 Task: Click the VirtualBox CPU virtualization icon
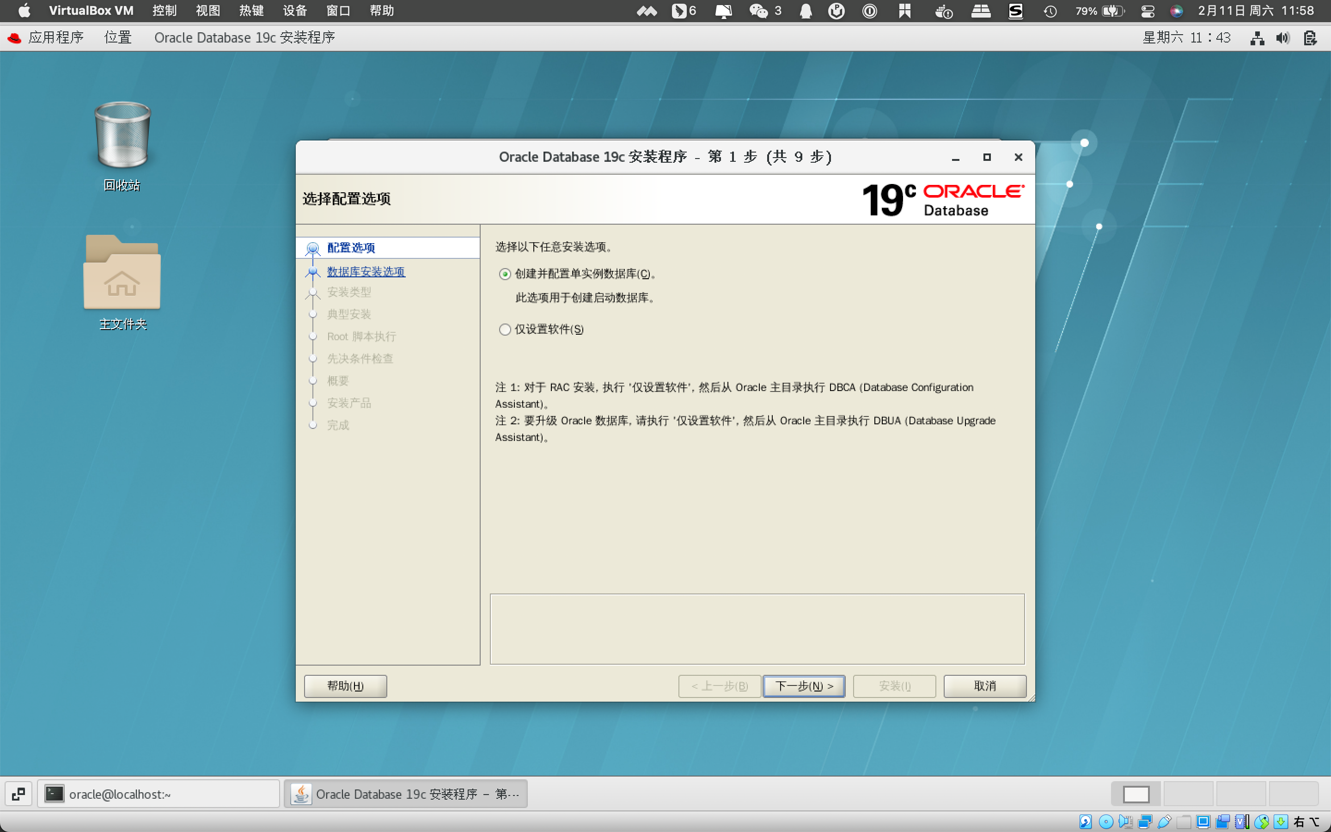point(1242,821)
